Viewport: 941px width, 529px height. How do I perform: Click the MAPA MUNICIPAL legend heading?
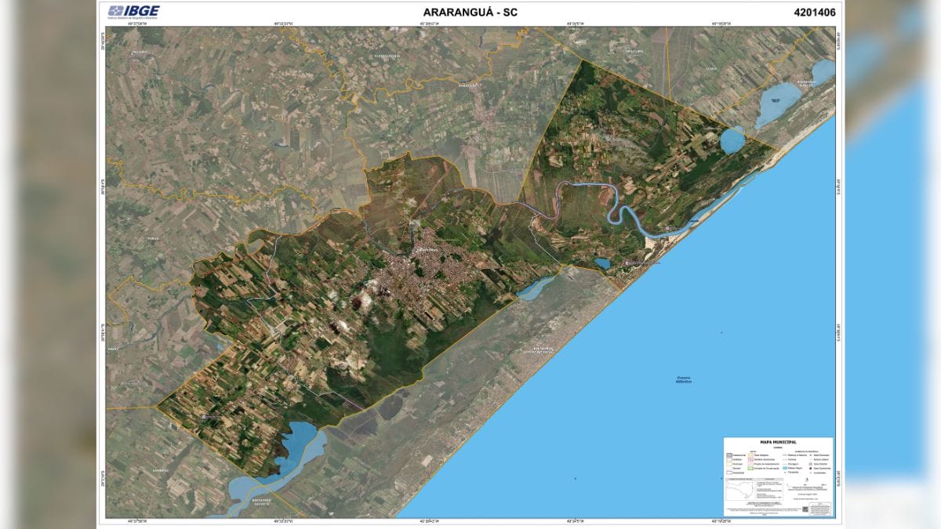779,442
